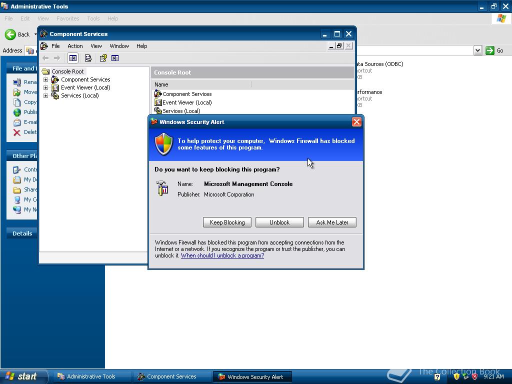512x384 pixels.
Task: Choose Ask Me Later button
Action: coord(332,222)
